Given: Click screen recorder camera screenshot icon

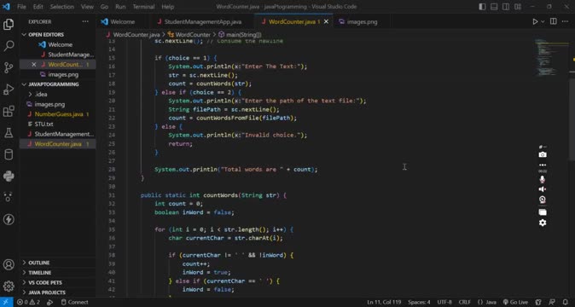Looking at the screenshot, I should (543, 154).
